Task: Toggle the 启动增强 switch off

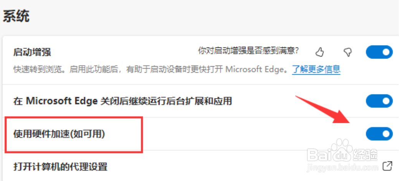Action: [x=379, y=52]
